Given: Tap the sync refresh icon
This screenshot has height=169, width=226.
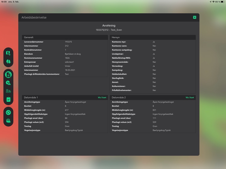Looking at the screenshot, I should pyautogui.click(x=8, y=112).
